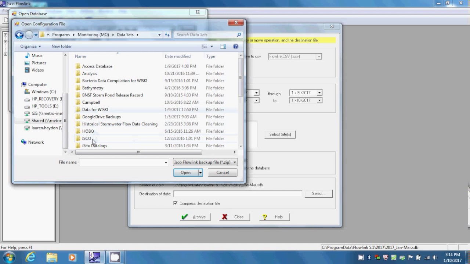
Task: Click Monitoring (MO) breadcrumb segment
Action: click(x=93, y=35)
